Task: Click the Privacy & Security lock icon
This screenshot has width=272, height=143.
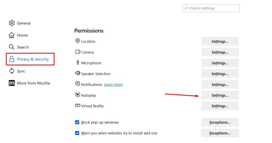Action: (x=12, y=59)
